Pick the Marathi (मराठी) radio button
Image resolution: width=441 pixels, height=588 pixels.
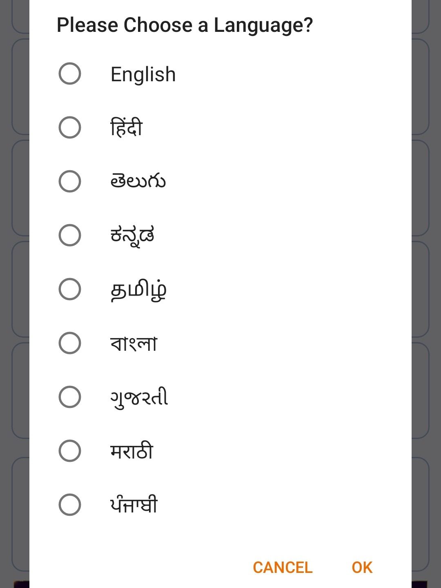(70, 451)
